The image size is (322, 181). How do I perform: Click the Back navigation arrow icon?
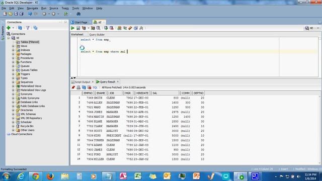click(x=44, y=14)
